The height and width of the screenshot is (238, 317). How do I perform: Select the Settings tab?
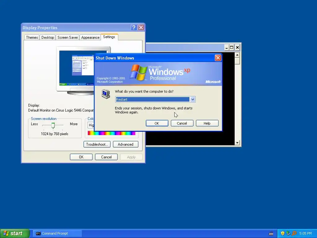click(x=109, y=37)
